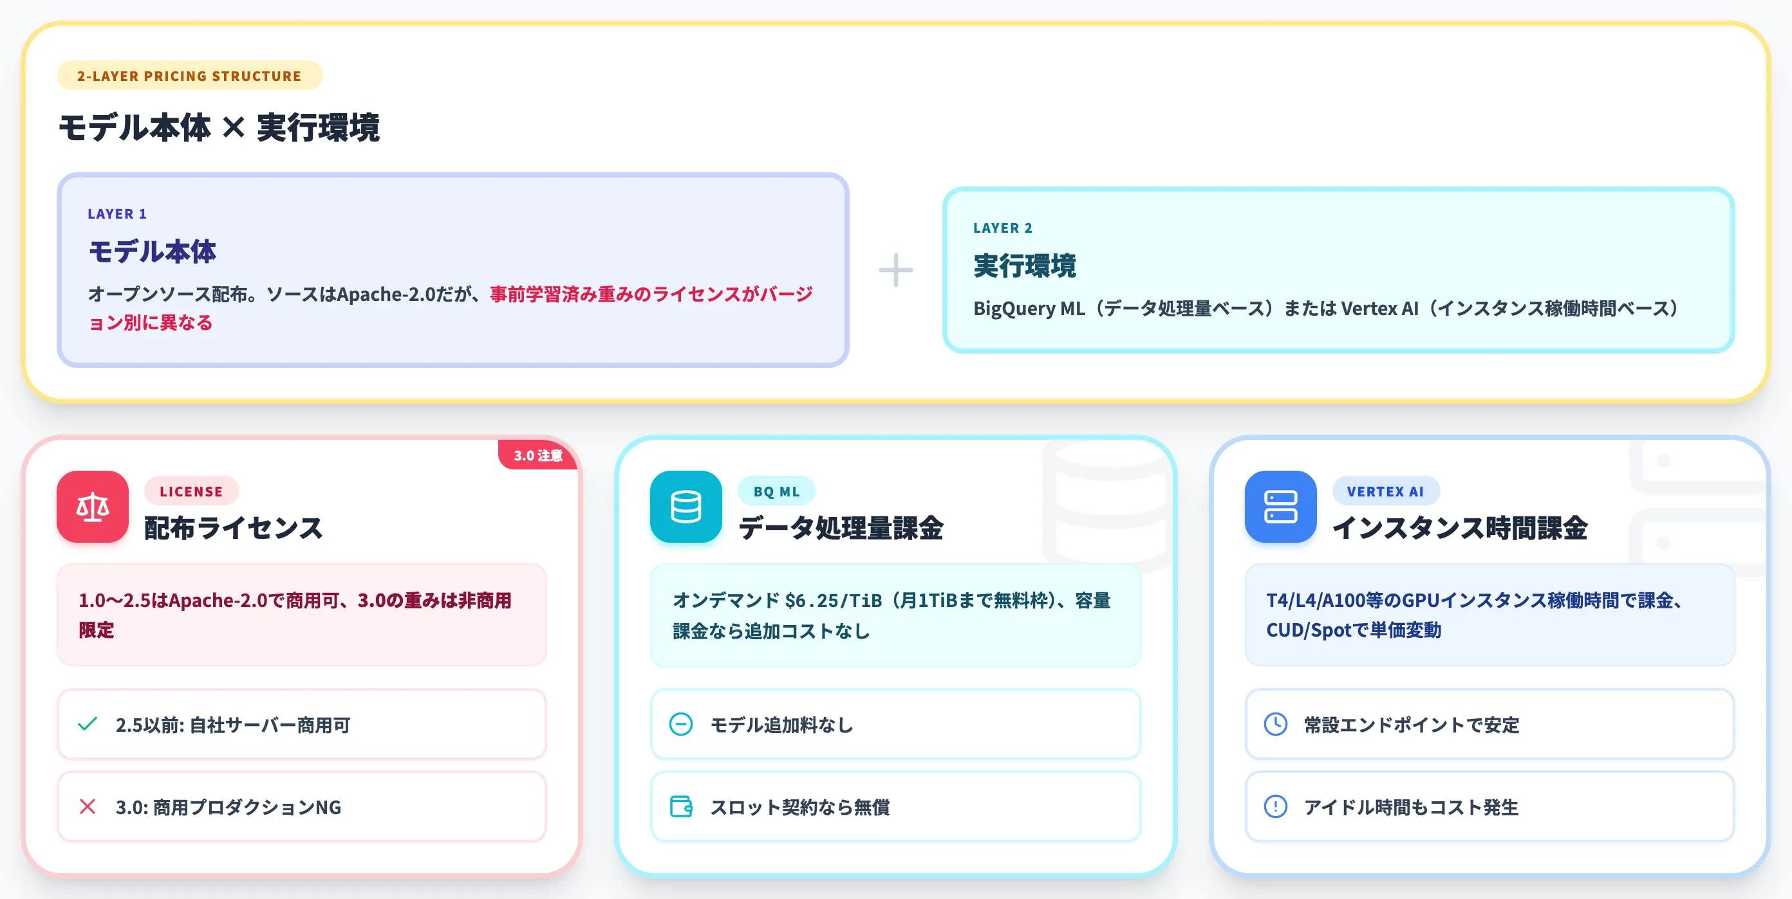The image size is (1792, 899).
Task: Click the 3.0 注意 corner badge
Action: pyautogui.click(x=537, y=455)
